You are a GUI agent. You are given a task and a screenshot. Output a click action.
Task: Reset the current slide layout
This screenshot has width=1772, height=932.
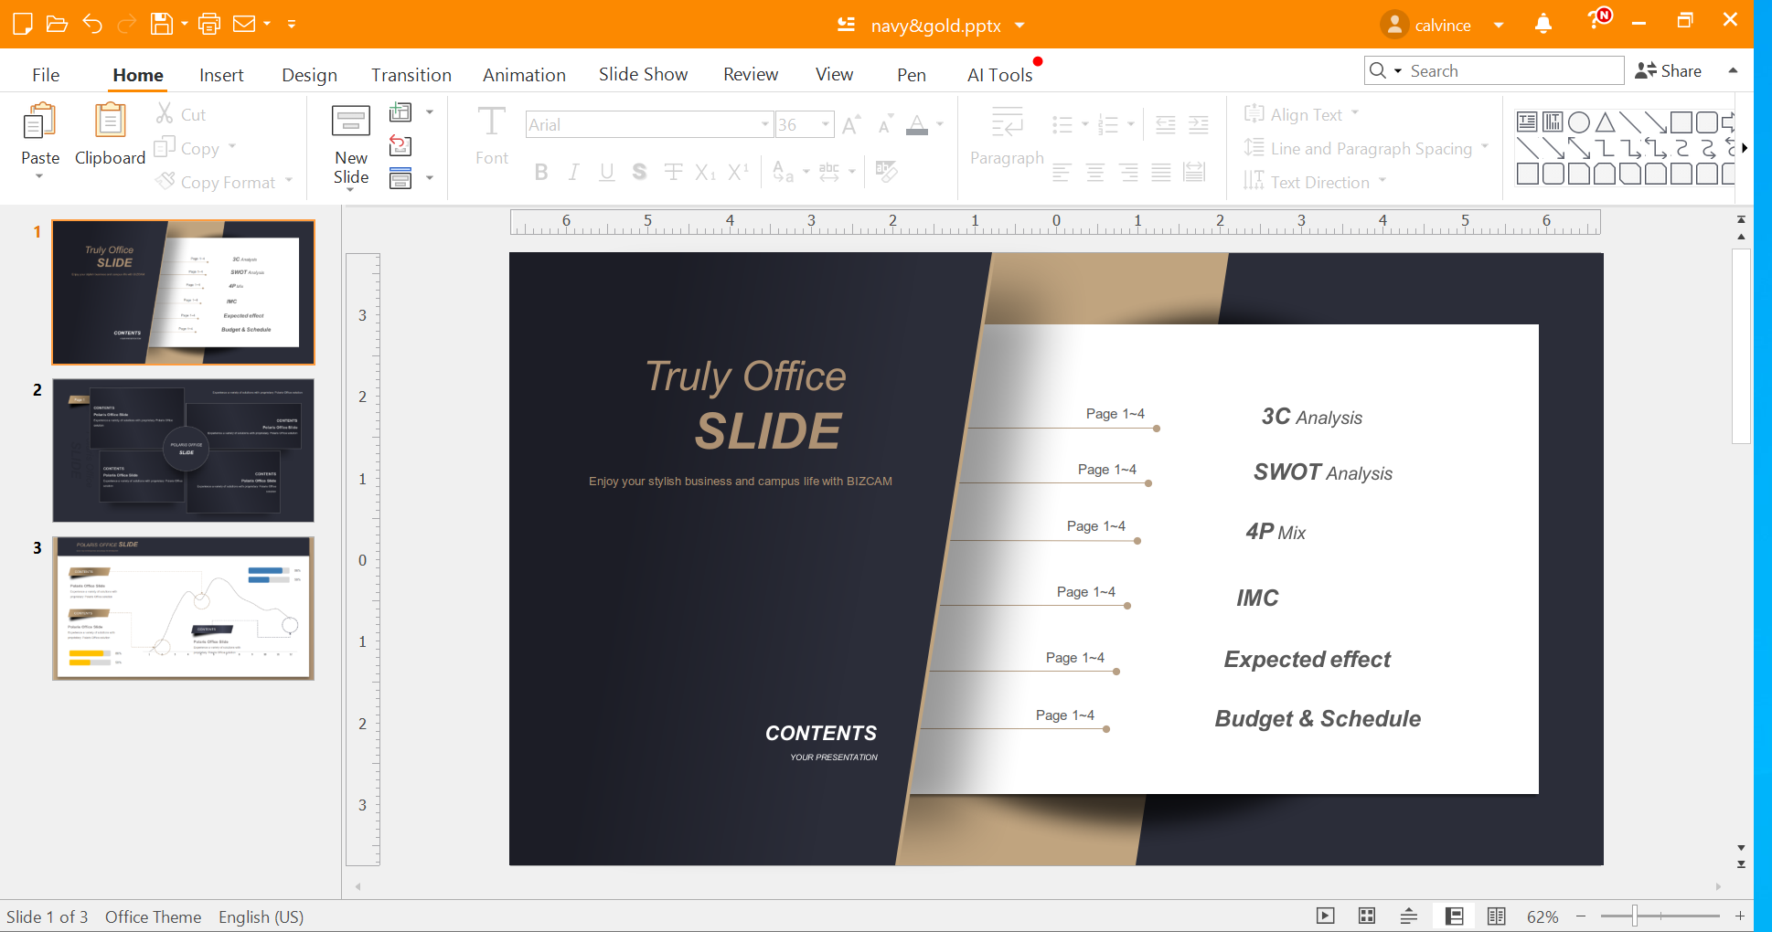[x=400, y=146]
